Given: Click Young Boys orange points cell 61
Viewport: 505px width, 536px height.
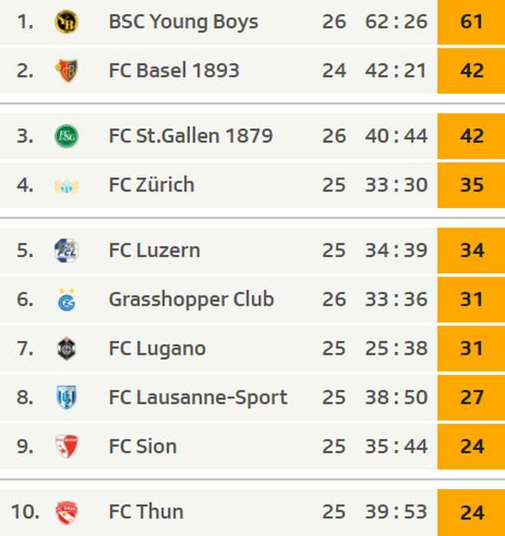Looking at the screenshot, I should tap(471, 23).
